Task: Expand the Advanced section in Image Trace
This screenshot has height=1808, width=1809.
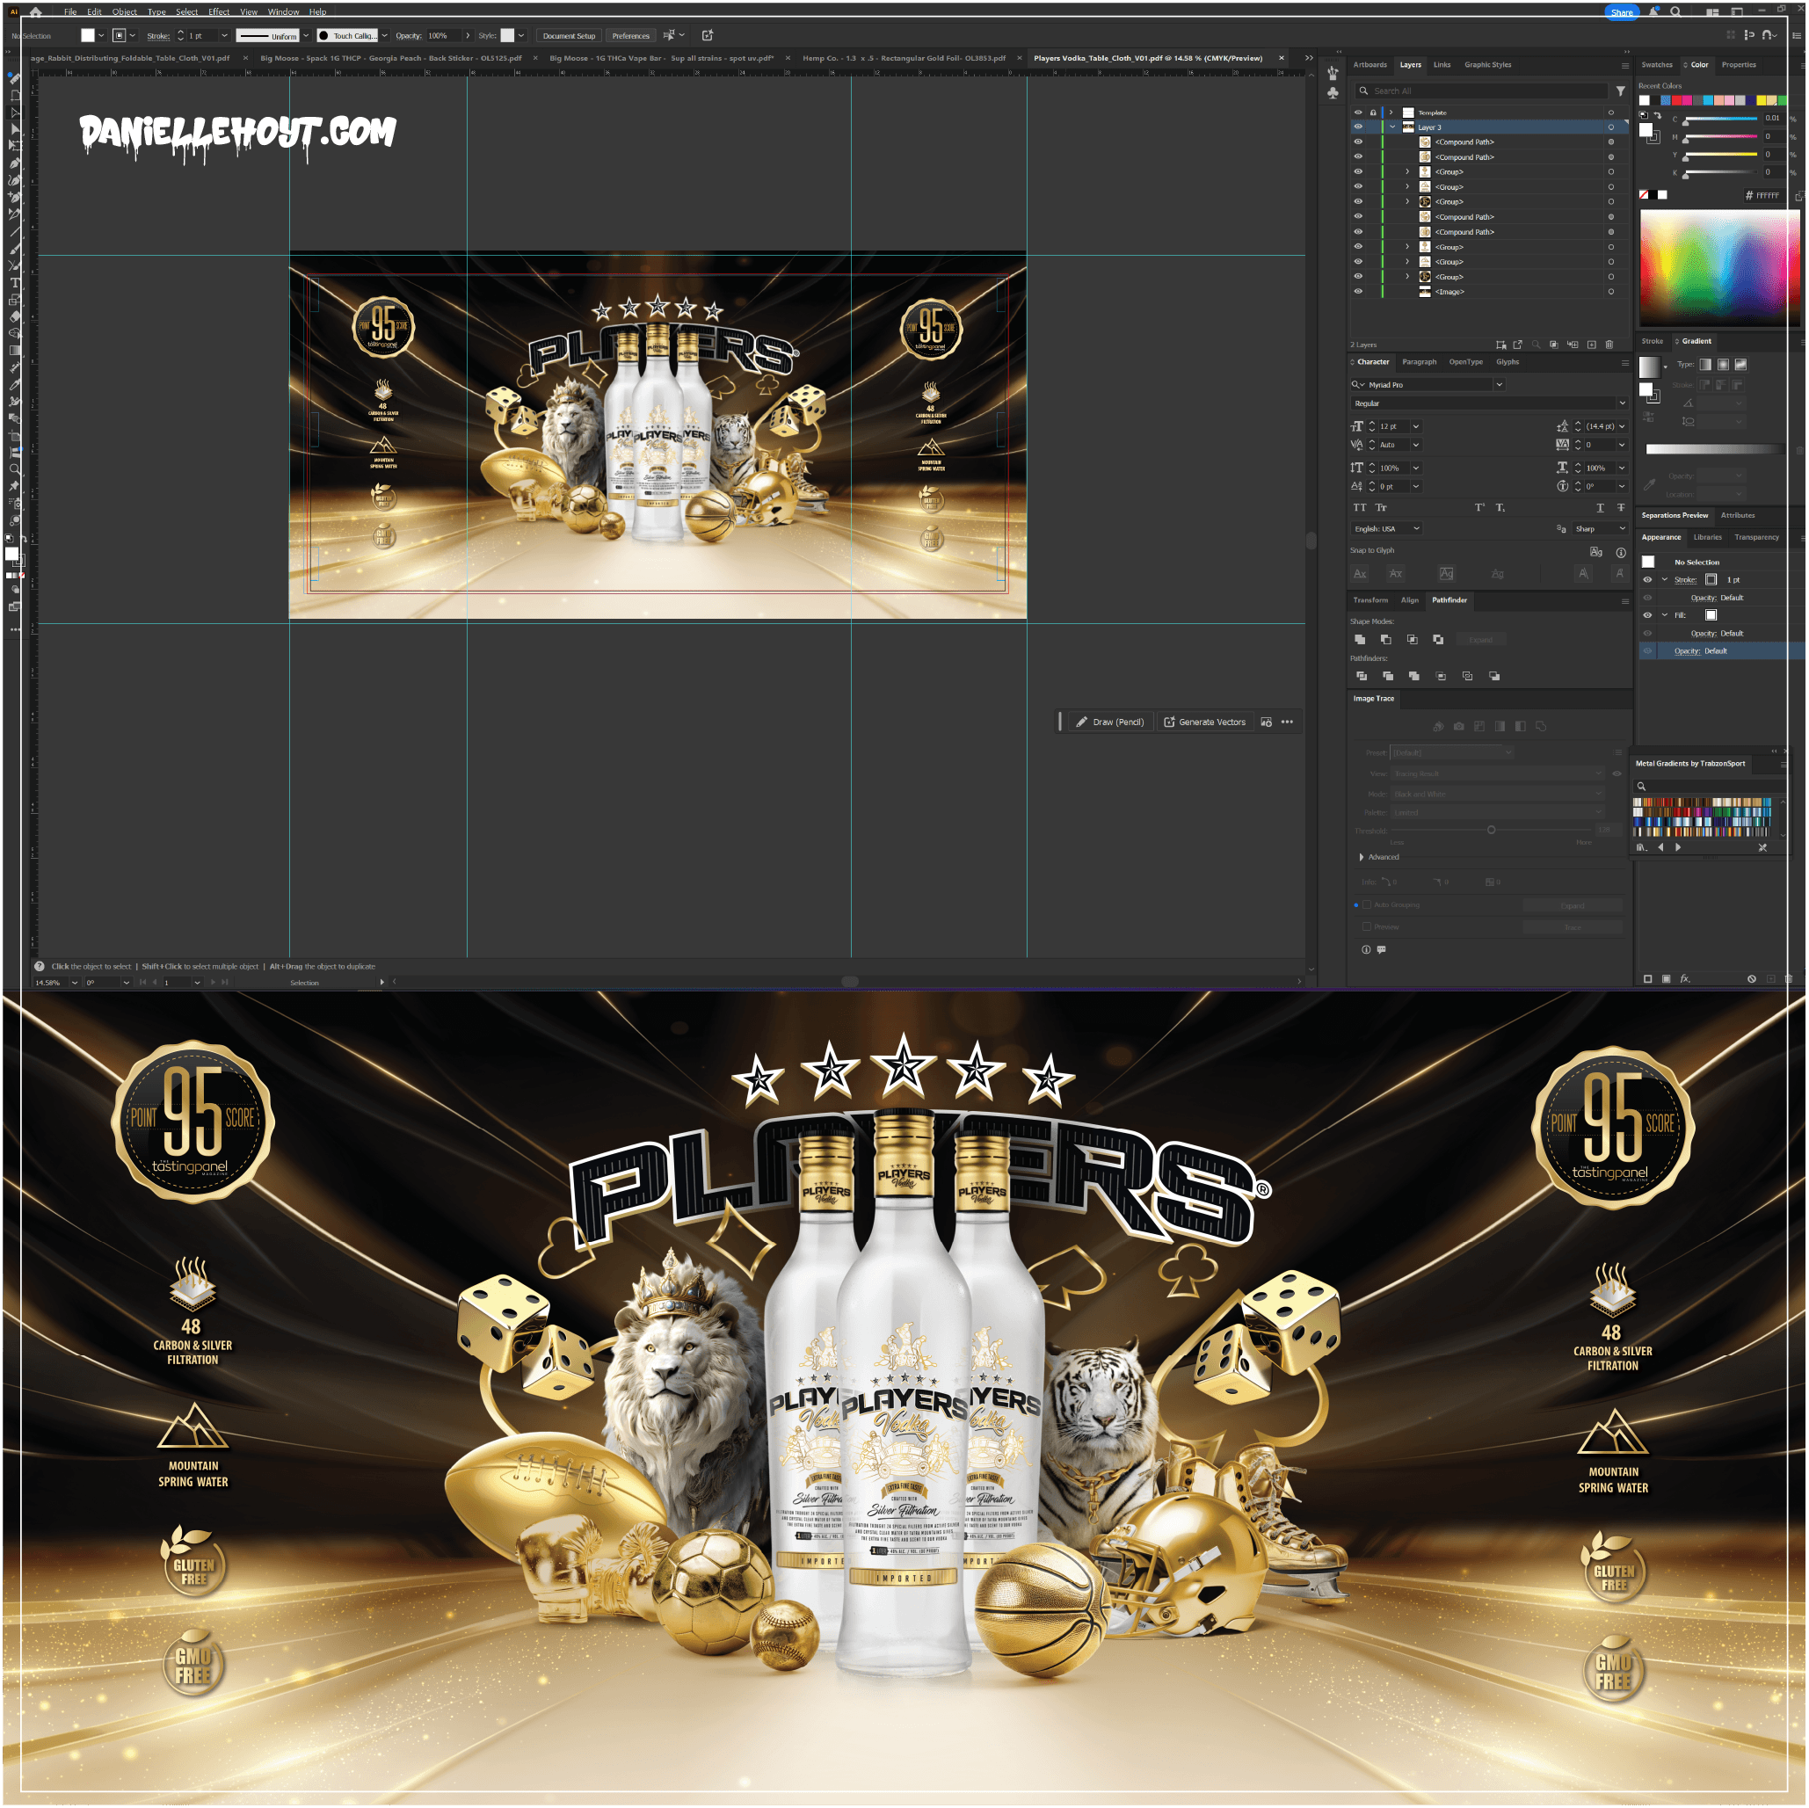Action: pyautogui.click(x=1362, y=857)
